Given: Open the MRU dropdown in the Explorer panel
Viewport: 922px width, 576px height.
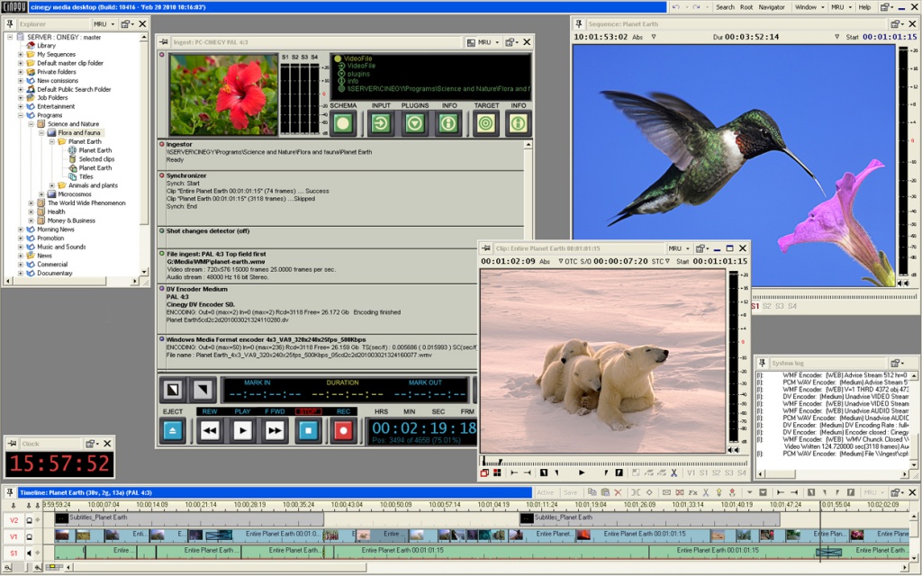Looking at the screenshot, I should tap(104, 24).
